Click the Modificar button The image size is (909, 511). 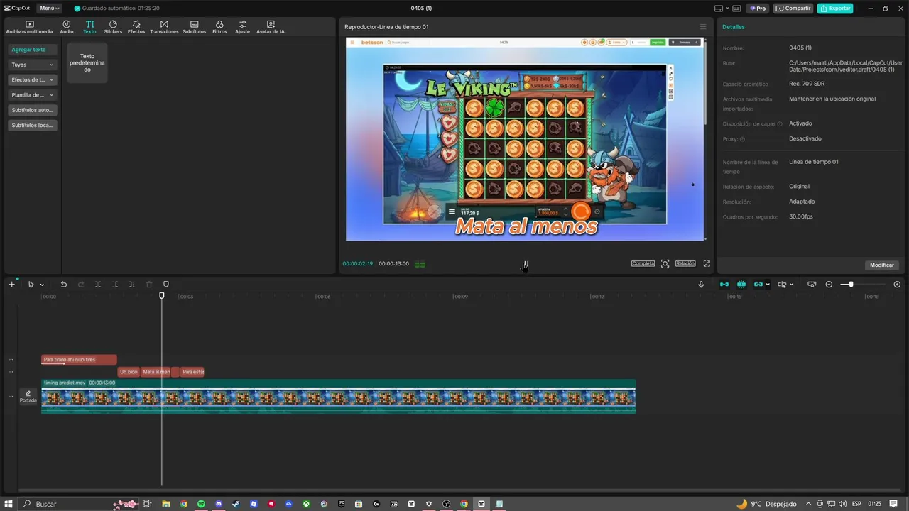(882, 265)
